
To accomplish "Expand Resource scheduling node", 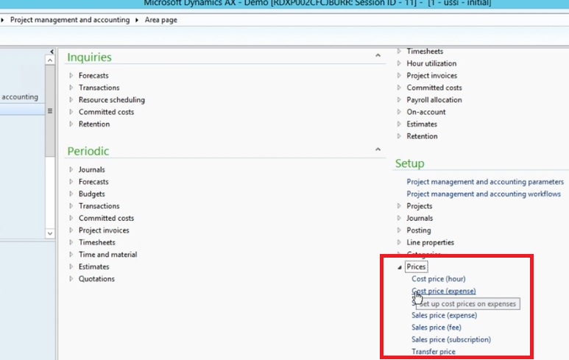I will [71, 100].
